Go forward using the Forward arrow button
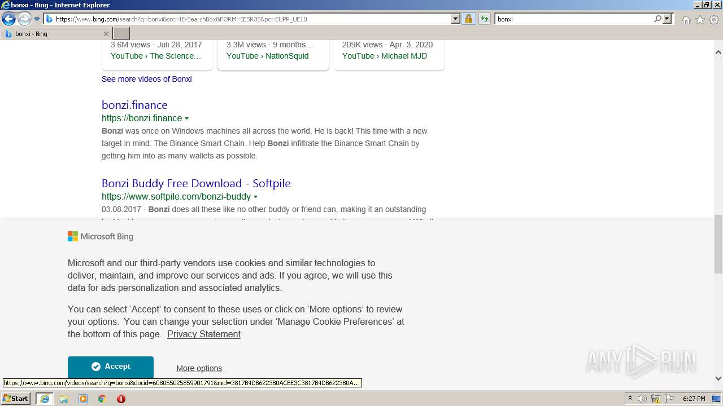Screen dimensions: 723x406 pos(24,19)
